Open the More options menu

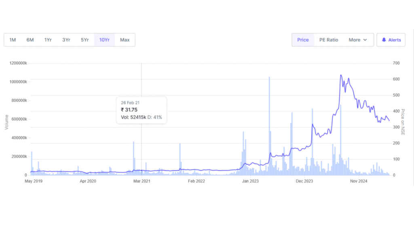(358, 40)
